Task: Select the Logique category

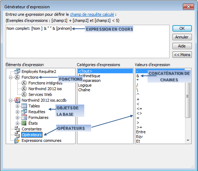Action: 85,85
